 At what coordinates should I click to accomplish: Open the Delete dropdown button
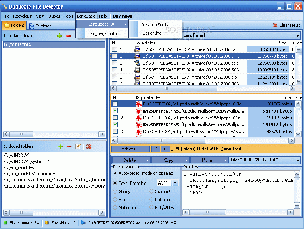click(131, 160)
